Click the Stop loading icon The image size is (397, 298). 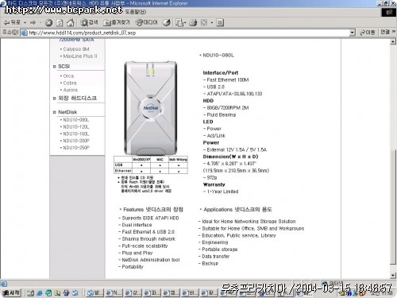pos(48,23)
